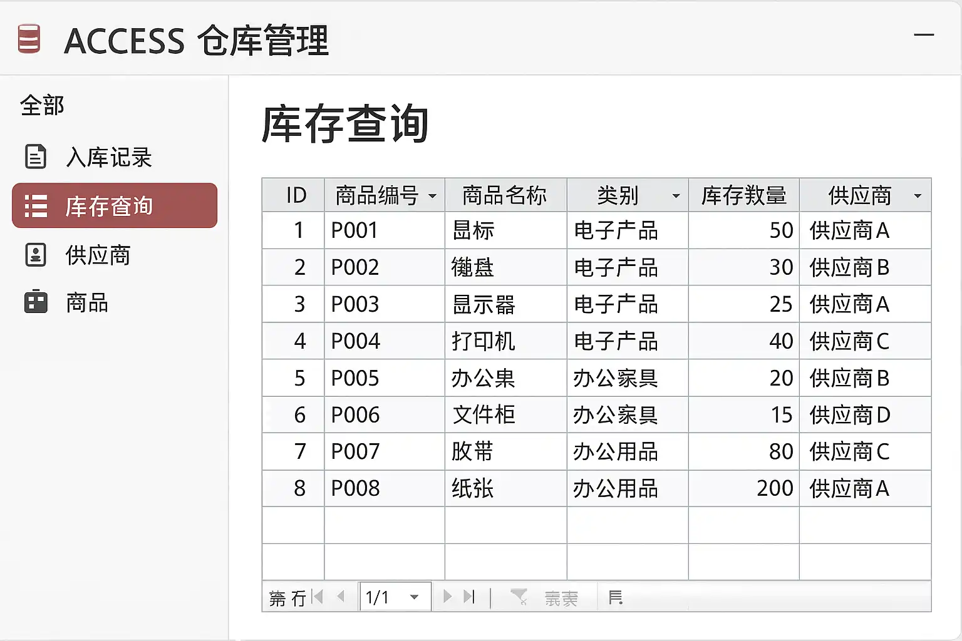Click the funnel filter icon
The height and width of the screenshot is (641, 962).
[519, 597]
